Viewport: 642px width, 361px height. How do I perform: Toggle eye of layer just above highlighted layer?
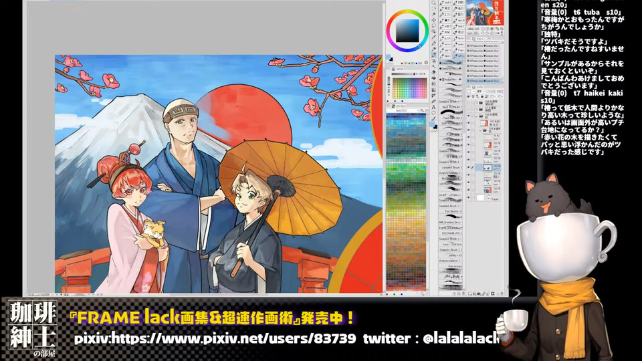click(468, 160)
